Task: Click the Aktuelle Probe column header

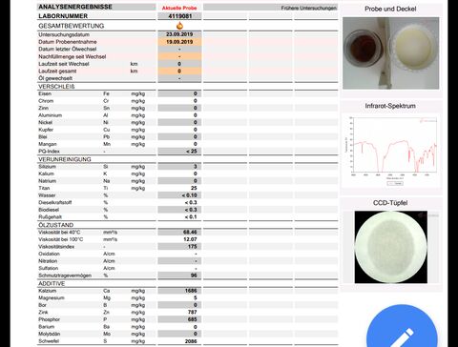Action: (x=179, y=8)
